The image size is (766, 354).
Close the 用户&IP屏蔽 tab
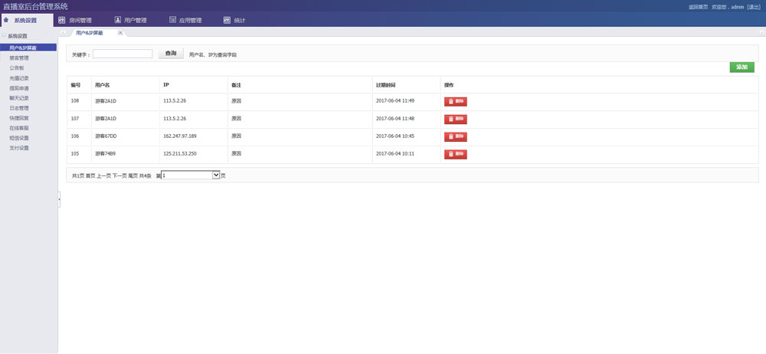[x=119, y=33]
